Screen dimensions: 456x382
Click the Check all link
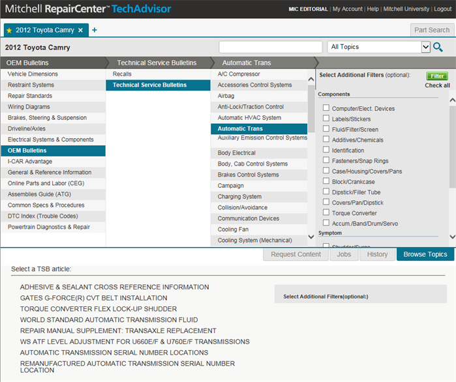437,85
